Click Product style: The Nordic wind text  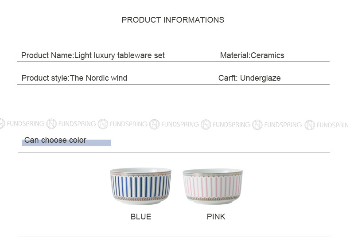[74, 78]
